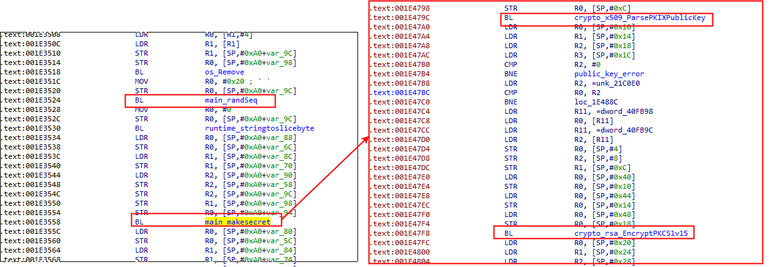
Task: Jump to the public_key_error label
Action: pyautogui.click(x=609, y=74)
